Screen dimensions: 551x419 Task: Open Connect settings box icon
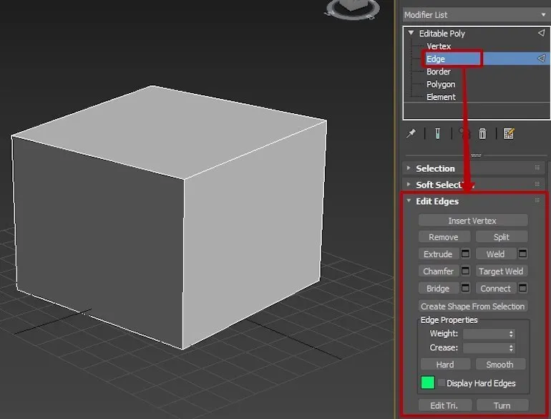pos(522,289)
